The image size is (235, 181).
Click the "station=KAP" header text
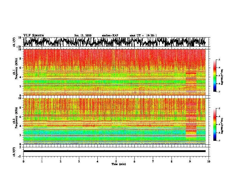(110, 35)
